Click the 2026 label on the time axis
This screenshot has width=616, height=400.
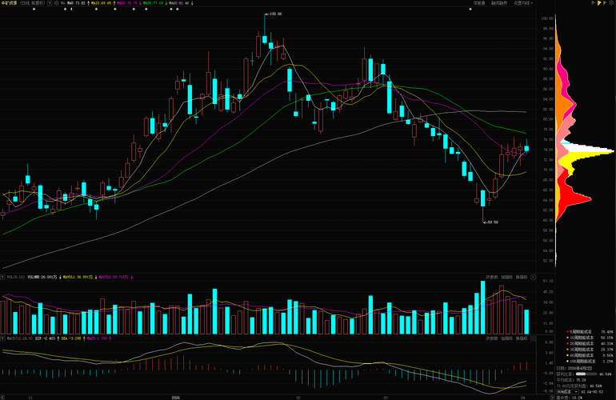176,398
